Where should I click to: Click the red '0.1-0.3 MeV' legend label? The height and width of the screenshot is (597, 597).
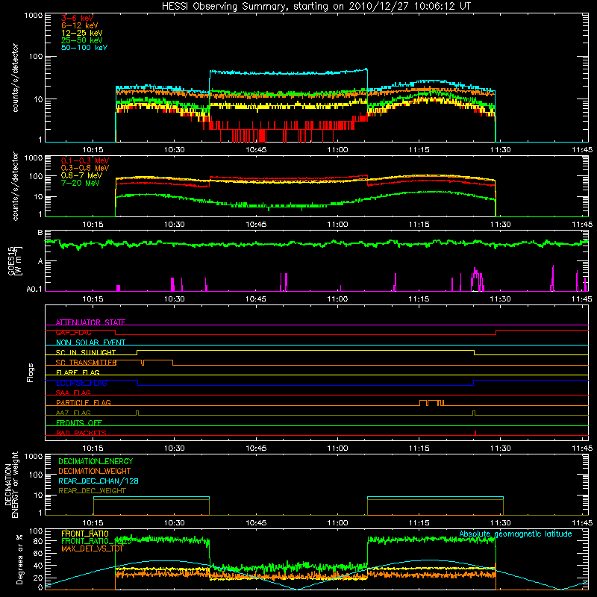[85, 160]
